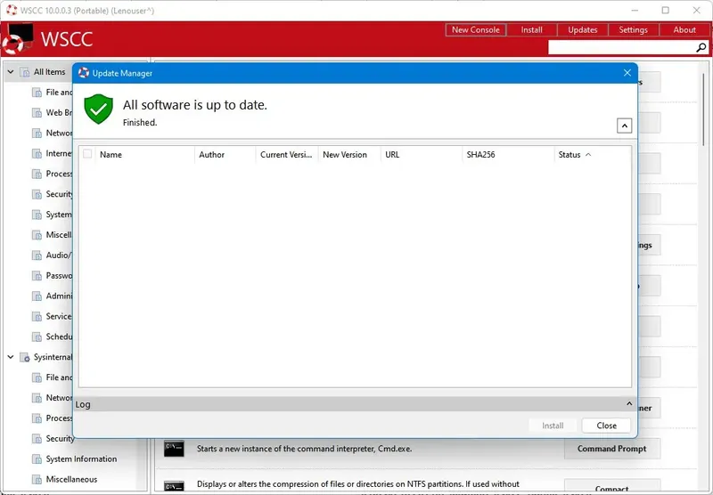Click the New Console button
Screen dimensions: 713x495
pyautogui.click(x=476, y=30)
